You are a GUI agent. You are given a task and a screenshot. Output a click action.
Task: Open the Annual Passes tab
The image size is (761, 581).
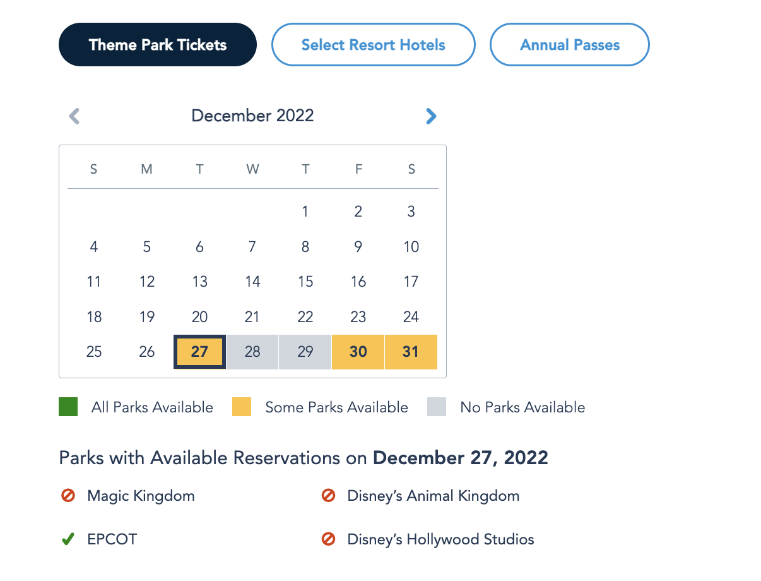pos(569,45)
